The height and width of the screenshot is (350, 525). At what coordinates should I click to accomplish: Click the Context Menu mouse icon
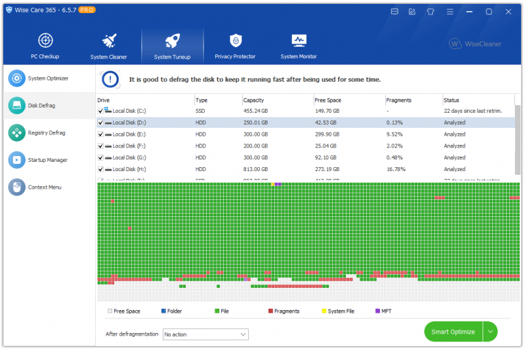[x=17, y=187]
